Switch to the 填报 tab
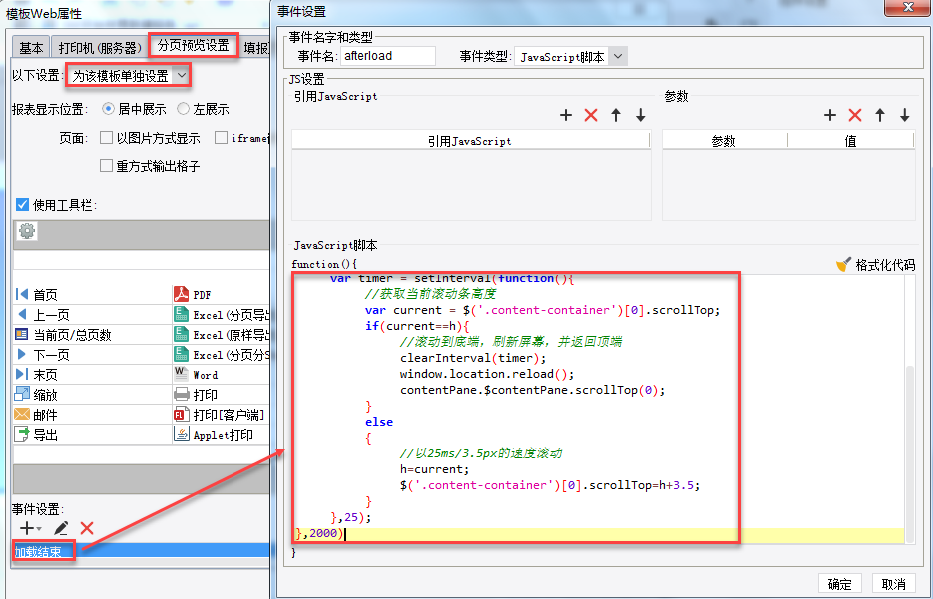The height and width of the screenshot is (599, 933). tap(255, 48)
